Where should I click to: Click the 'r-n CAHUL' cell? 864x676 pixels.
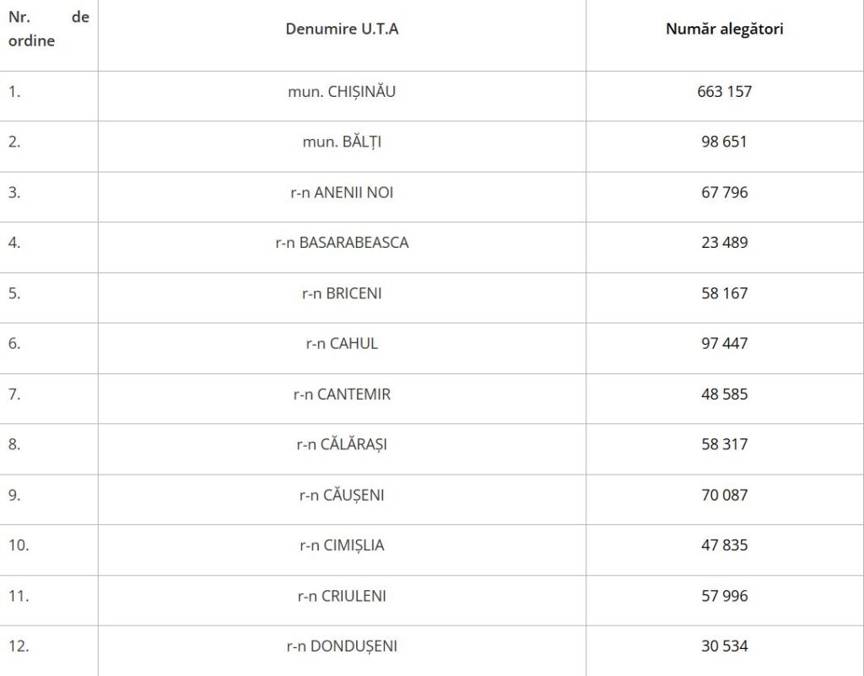click(x=342, y=344)
